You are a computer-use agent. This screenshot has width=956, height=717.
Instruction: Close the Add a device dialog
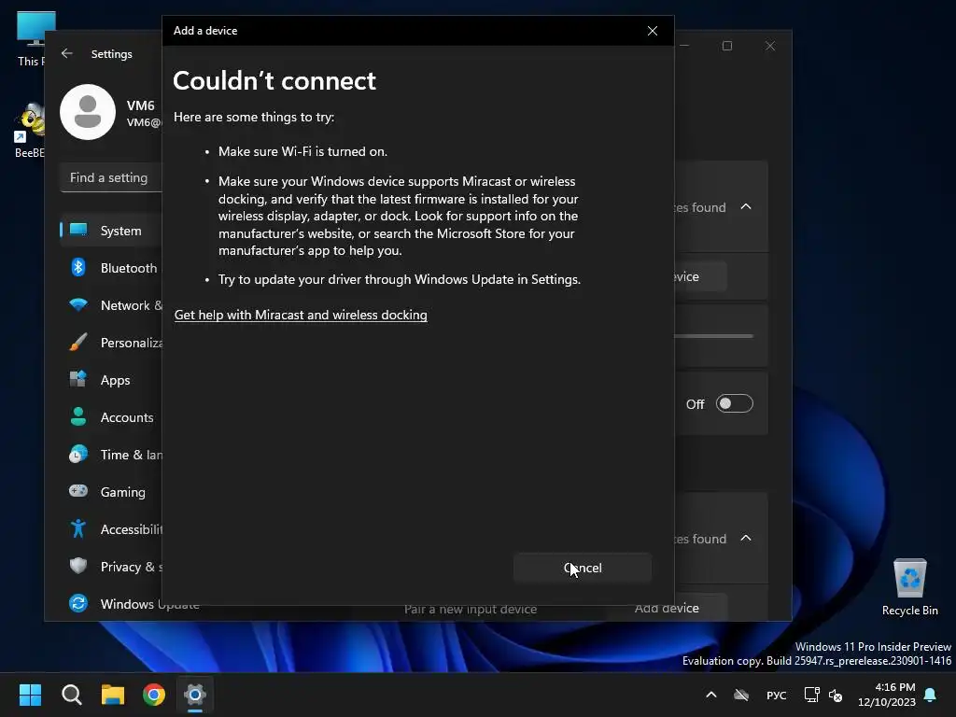click(653, 31)
